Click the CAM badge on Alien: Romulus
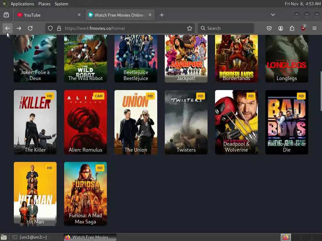This screenshot has height=241, width=322. tap(98, 96)
